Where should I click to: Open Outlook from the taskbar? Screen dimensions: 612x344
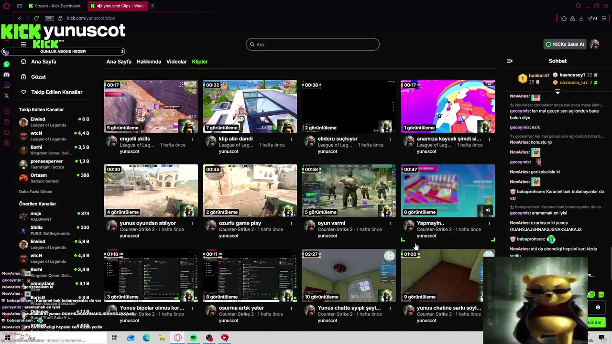coord(131,338)
